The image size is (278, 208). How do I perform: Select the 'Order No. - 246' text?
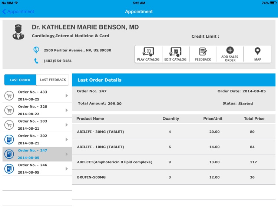33,165
